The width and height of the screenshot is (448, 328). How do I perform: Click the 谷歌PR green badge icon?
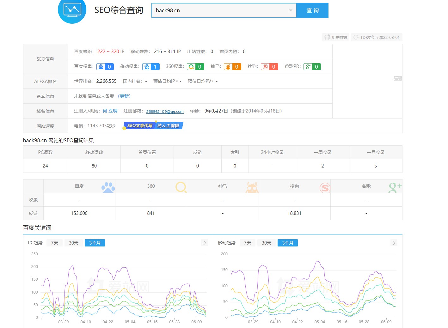(x=308, y=67)
